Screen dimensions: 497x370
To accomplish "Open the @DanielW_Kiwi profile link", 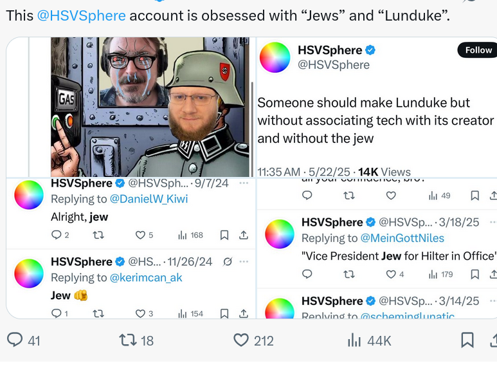I will point(149,199).
